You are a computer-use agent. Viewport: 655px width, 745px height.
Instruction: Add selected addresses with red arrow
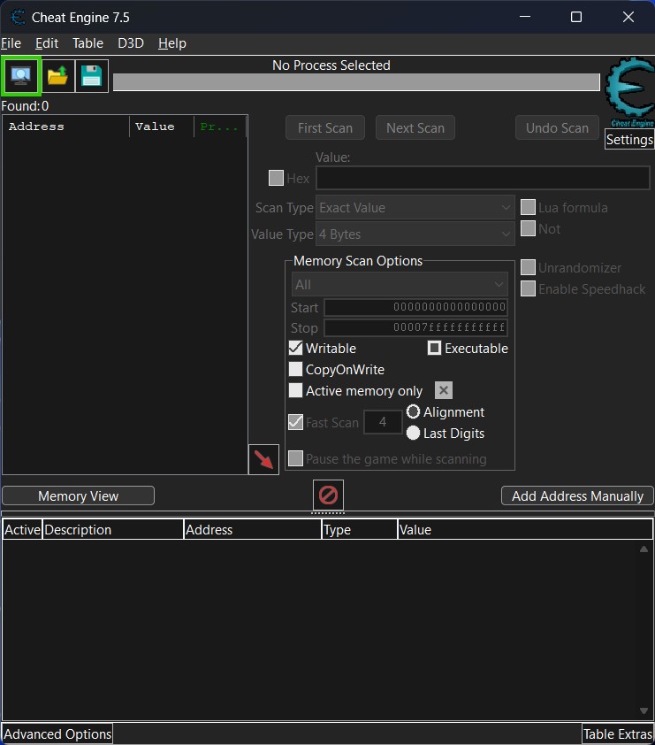pos(263,459)
